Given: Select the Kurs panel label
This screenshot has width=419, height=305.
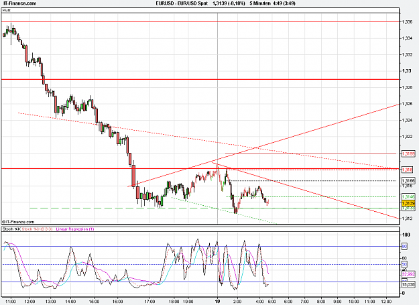Looking at the screenshot, I should tap(7, 10).
